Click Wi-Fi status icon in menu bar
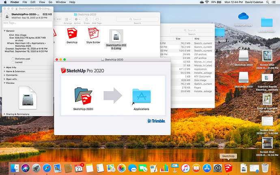The image size is (280, 175). tap(207, 2)
